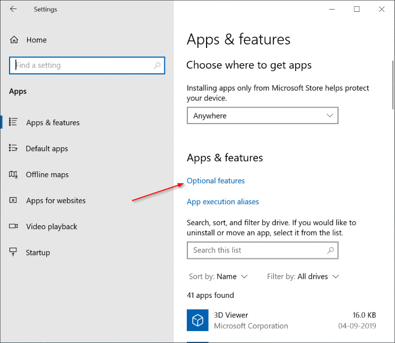Click the vertical scrollbar thumb
Viewport: 395px width, 343px height.
click(x=393, y=85)
